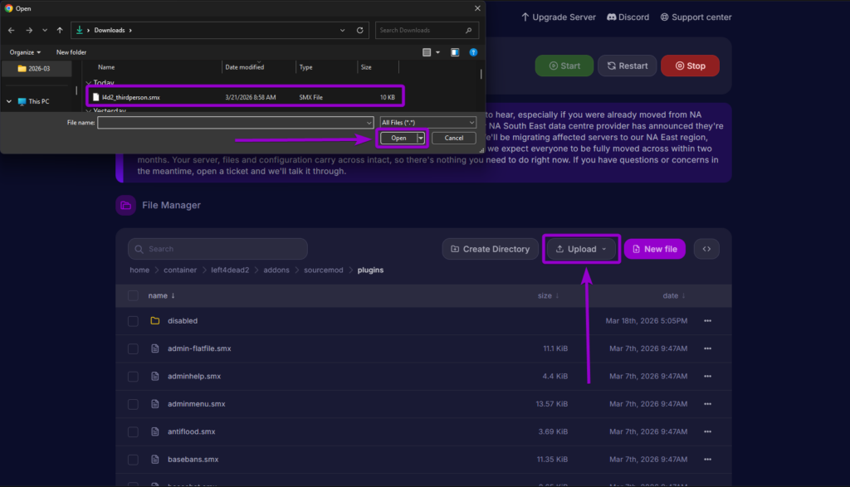Click the File Manager folder icon
Viewport: 850px width, 487px height.
pyautogui.click(x=125, y=204)
